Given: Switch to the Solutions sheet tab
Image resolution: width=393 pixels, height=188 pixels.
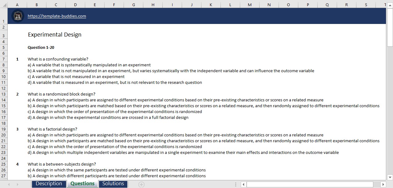Looking at the screenshot, I should [113, 183].
